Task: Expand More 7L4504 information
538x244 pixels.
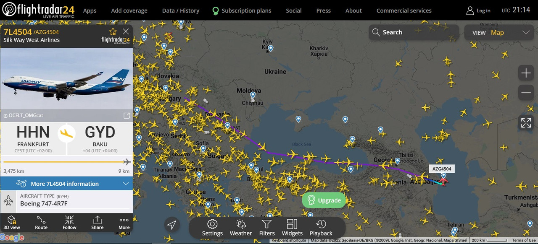Action: tap(66, 184)
